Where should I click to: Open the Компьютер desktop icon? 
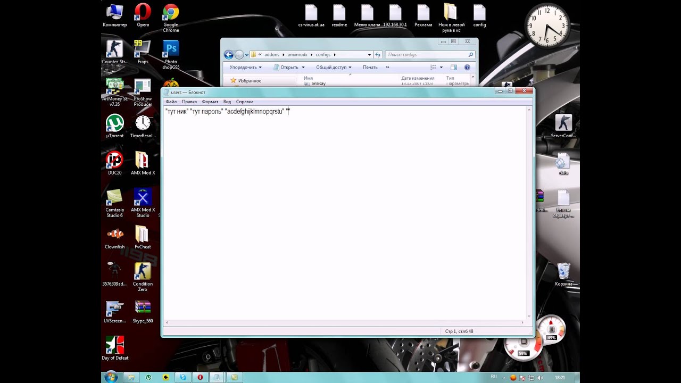click(x=114, y=15)
